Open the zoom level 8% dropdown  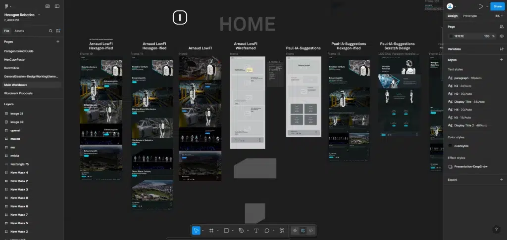click(x=498, y=16)
